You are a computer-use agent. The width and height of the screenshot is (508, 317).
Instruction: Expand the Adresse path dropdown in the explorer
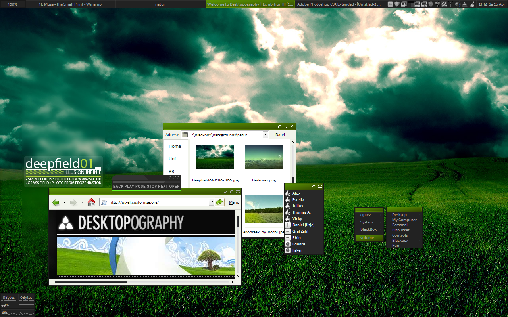pyautogui.click(x=266, y=135)
